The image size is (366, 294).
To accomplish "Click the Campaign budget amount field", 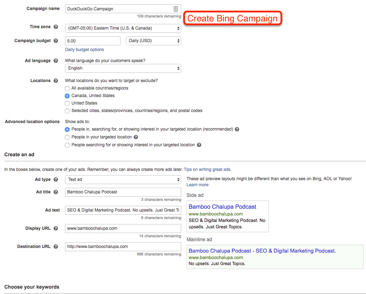I will [x=93, y=41].
